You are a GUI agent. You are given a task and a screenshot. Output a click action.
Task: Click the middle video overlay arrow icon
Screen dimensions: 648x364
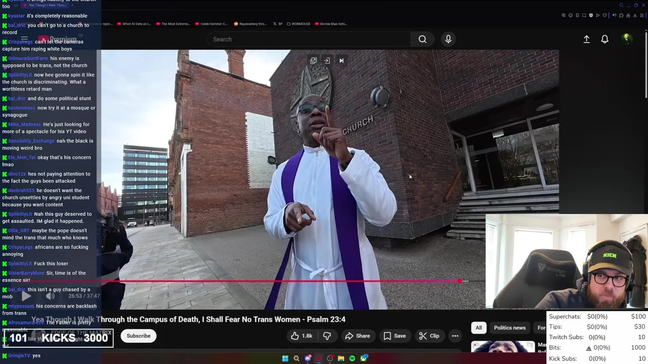pos(327,61)
